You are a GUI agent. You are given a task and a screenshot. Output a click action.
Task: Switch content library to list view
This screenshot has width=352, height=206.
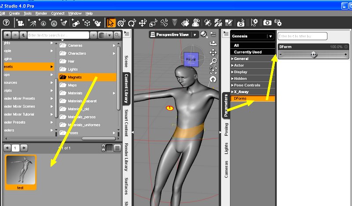pyautogui.click(x=117, y=148)
